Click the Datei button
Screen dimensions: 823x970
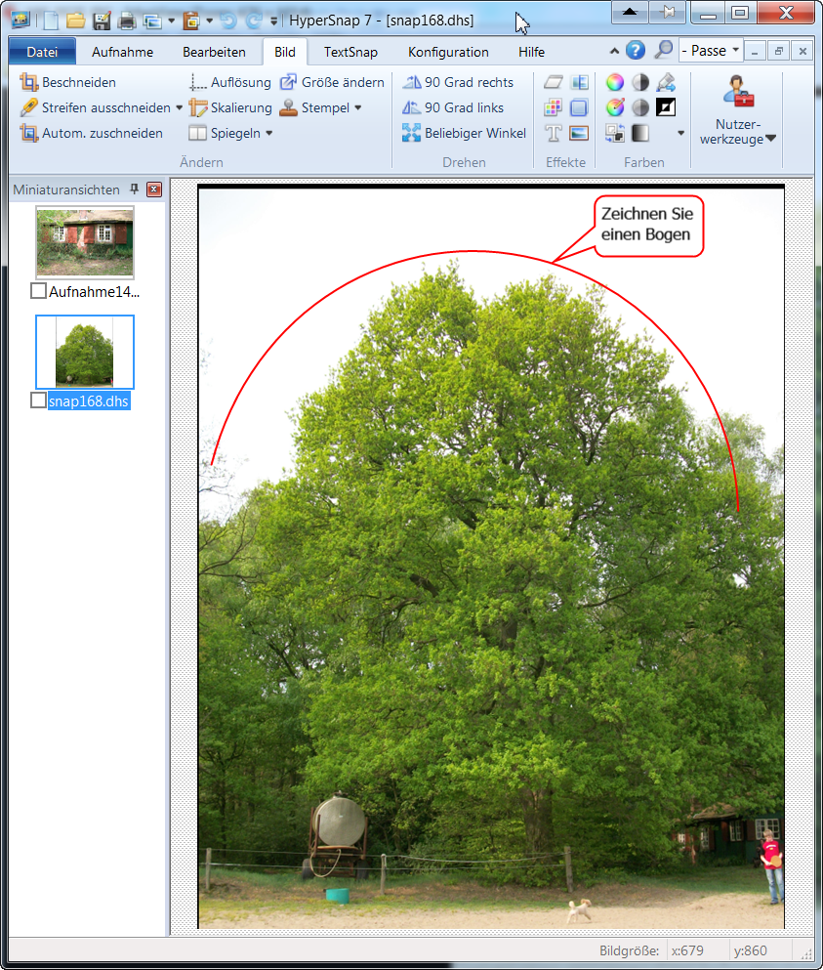pyautogui.click(x=42, y=52)
